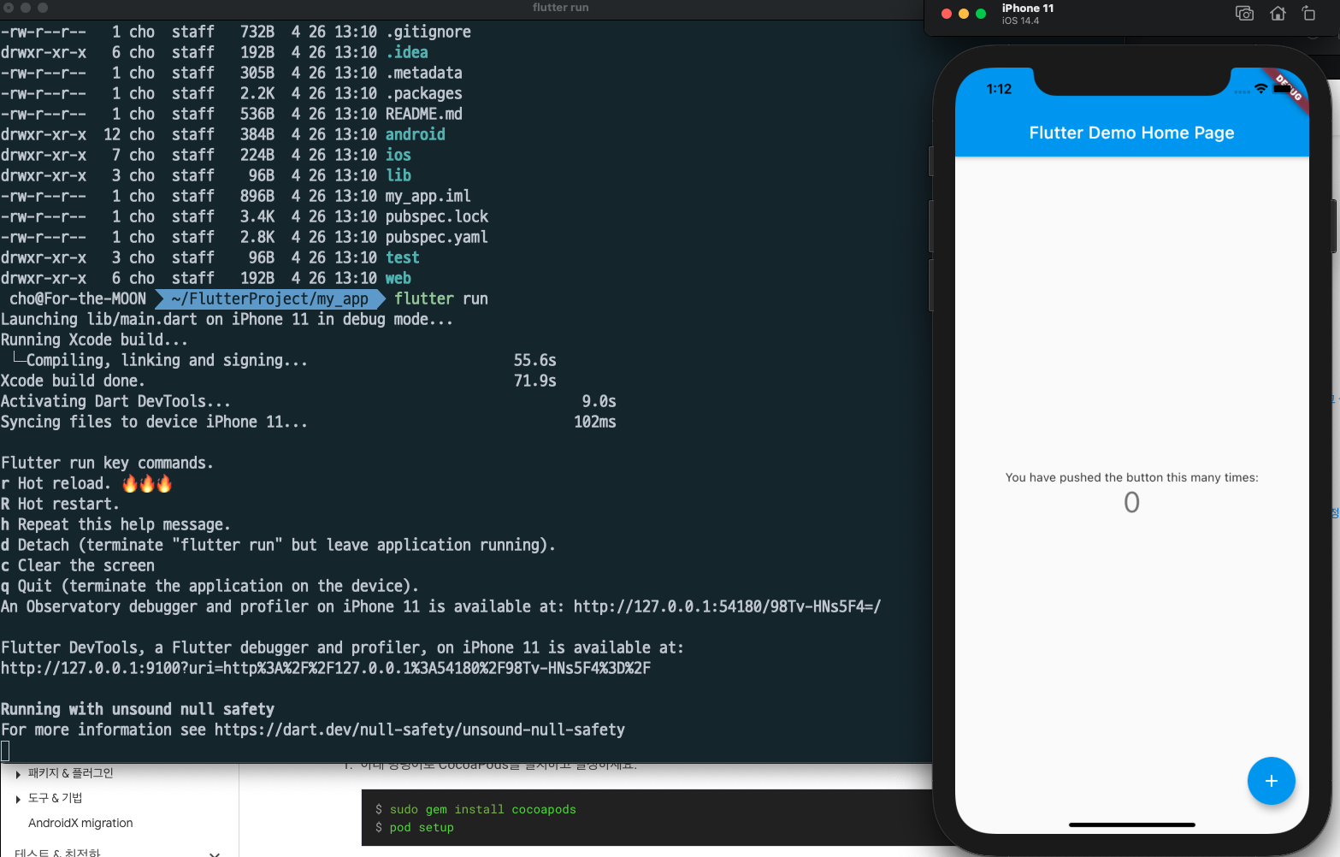Click the Simulator Home button icon

click(1278, 13)
